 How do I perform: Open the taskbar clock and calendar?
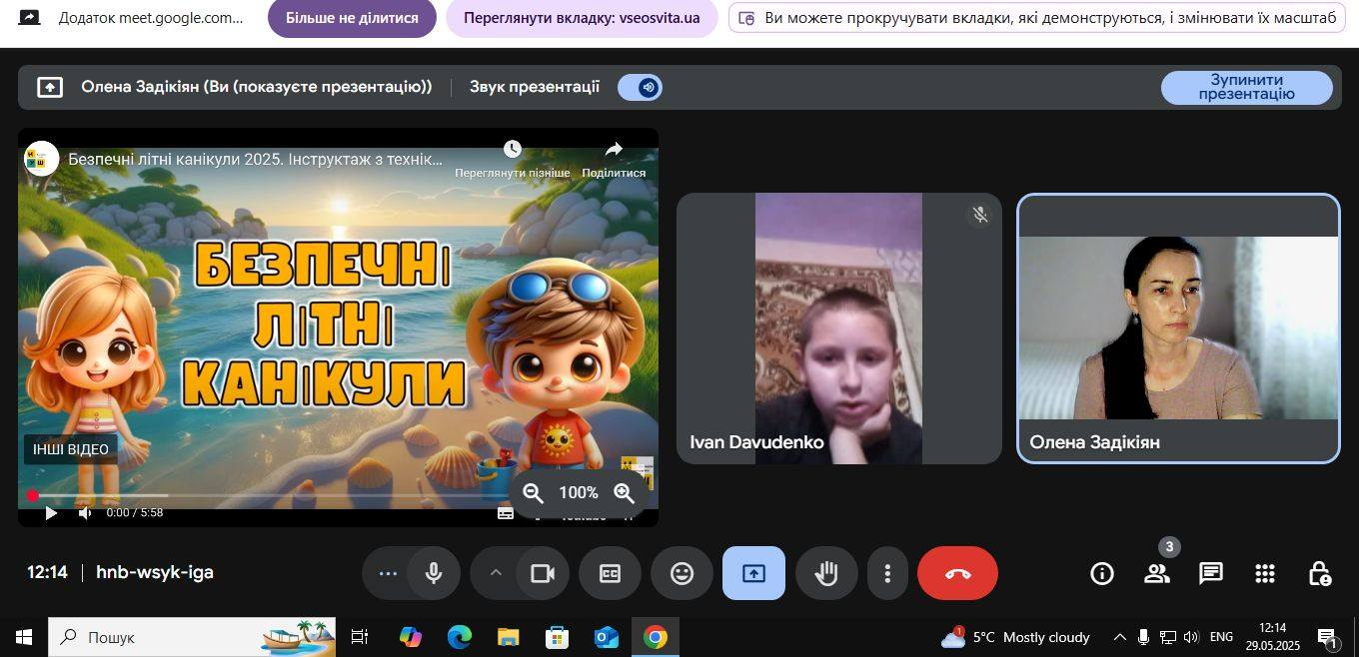click(x=1273, y=637)
